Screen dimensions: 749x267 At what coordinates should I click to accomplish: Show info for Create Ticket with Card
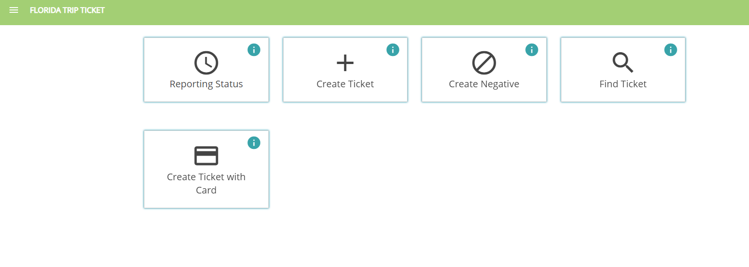click(x=254, y=143)
